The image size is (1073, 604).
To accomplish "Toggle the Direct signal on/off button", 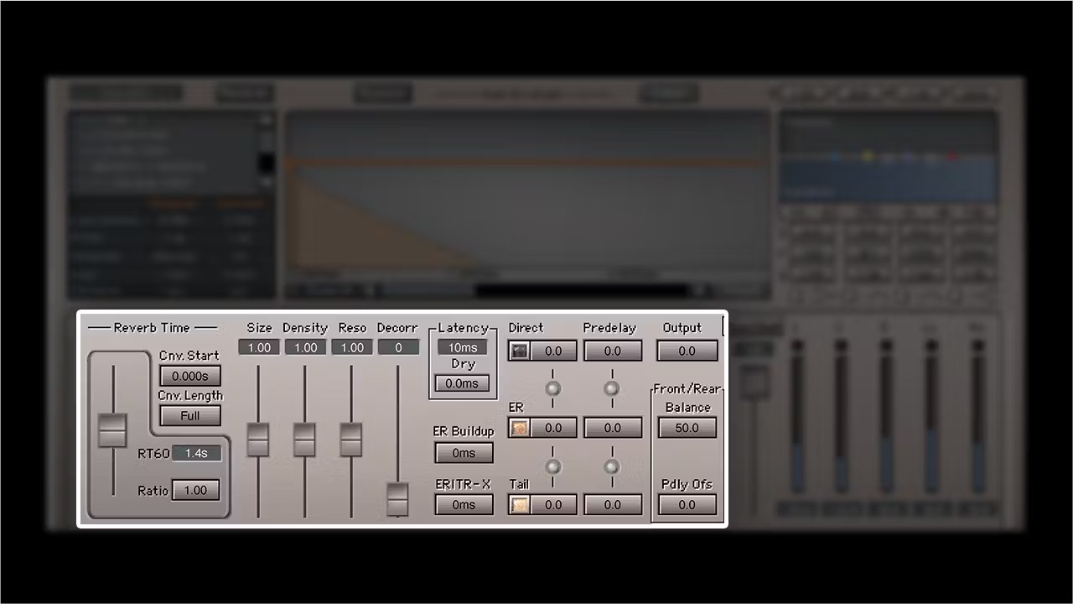I will tap(520, 351).
